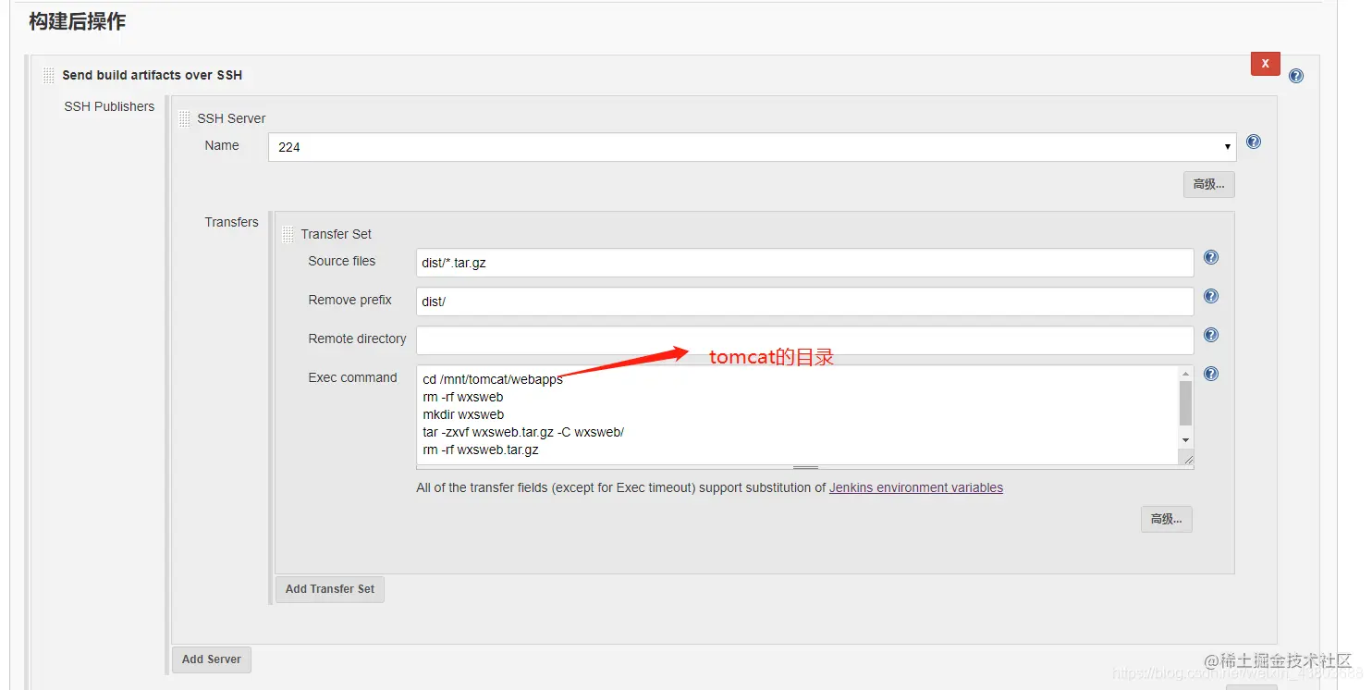Click Add Server button

coord(212,659)
